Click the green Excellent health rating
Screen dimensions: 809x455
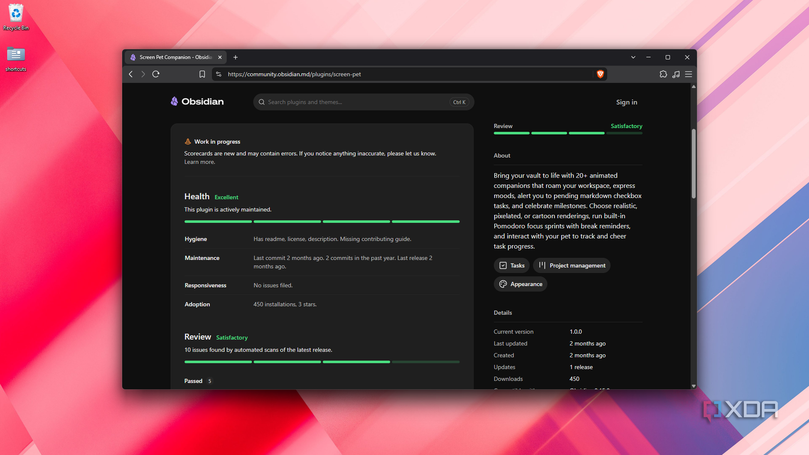tap(227, 197)
